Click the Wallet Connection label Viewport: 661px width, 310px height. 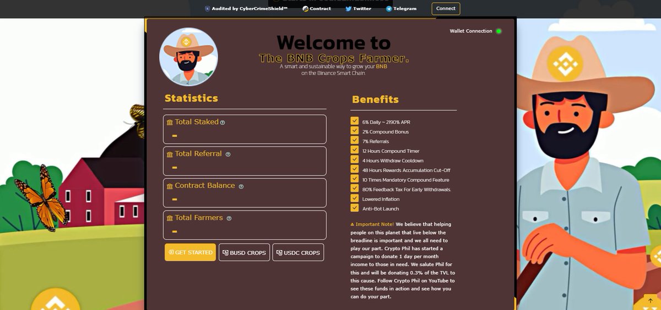(471, 31)
